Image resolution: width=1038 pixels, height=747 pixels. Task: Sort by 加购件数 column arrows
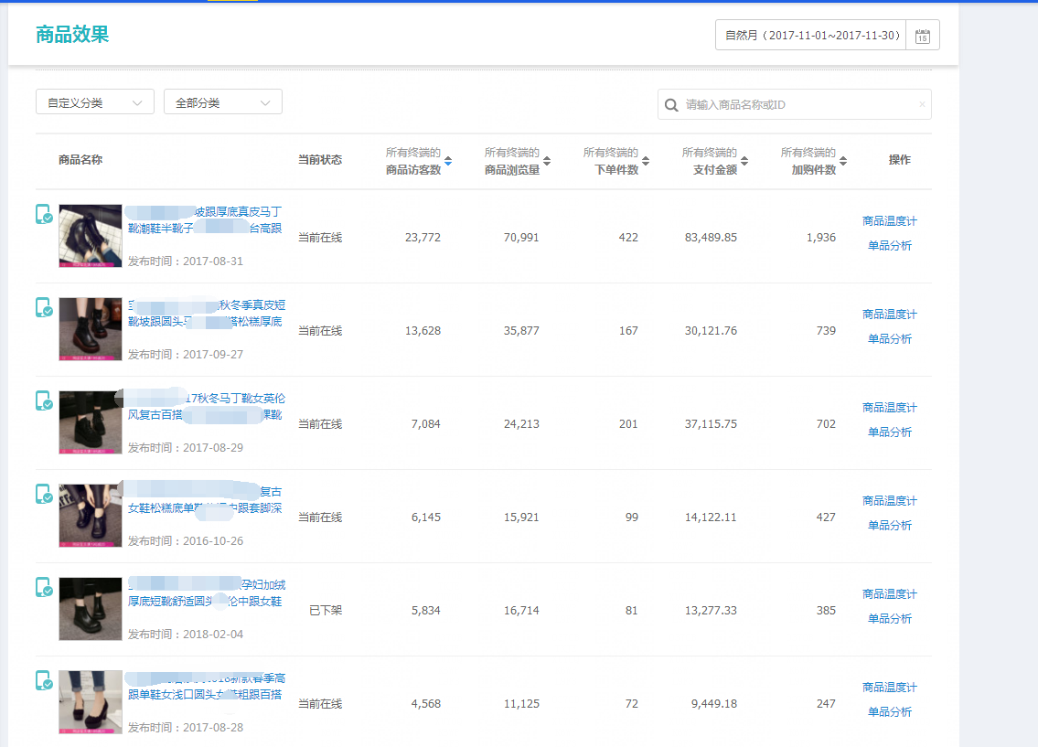click(843, 161)
